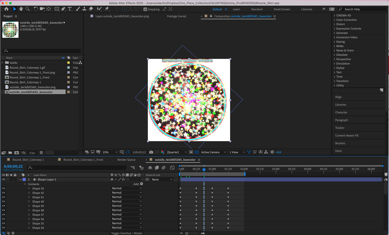The image size is (389, 235).
Task: Open the magnification 25% dropdown
Action: pyautogui.click(x=110, y=152)
